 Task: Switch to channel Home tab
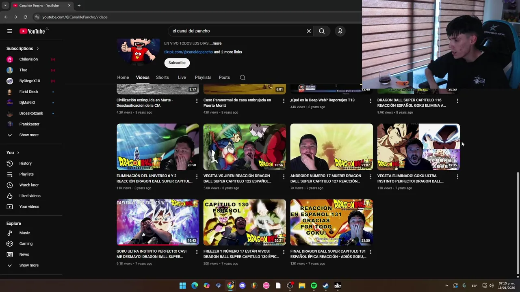[x=123, y=77]
